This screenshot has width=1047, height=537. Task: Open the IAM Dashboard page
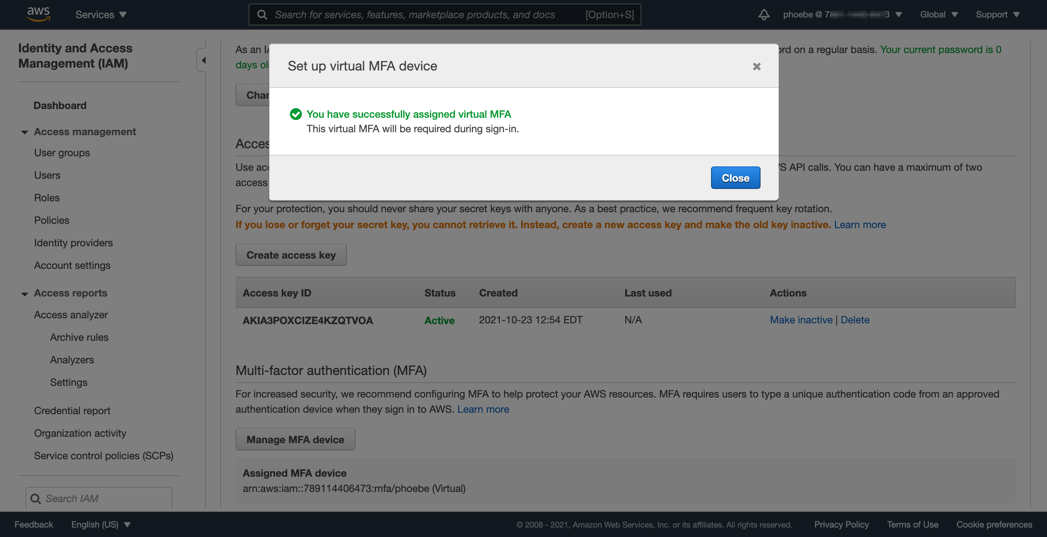[60, 105]
